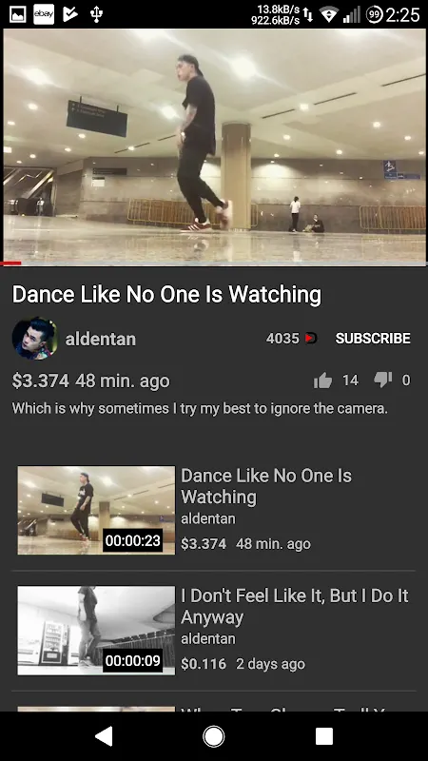Tap the thumbs down dislike icon
428x761 pixels.
(x=382, y=380)
